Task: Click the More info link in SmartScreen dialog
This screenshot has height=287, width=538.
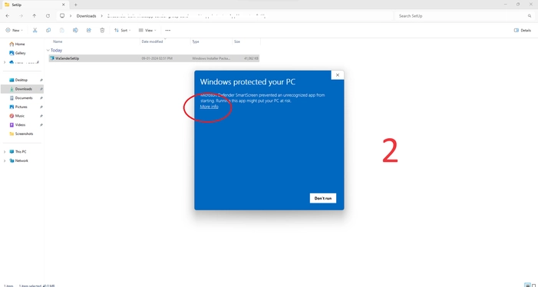Action: click(x=209, y=107)
